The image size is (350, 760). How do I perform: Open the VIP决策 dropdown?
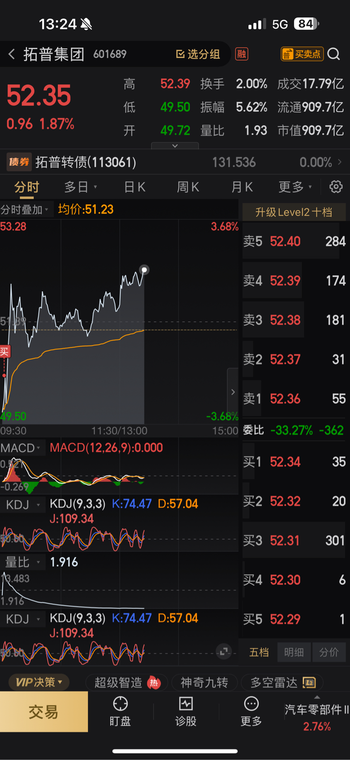coord(39,682)
